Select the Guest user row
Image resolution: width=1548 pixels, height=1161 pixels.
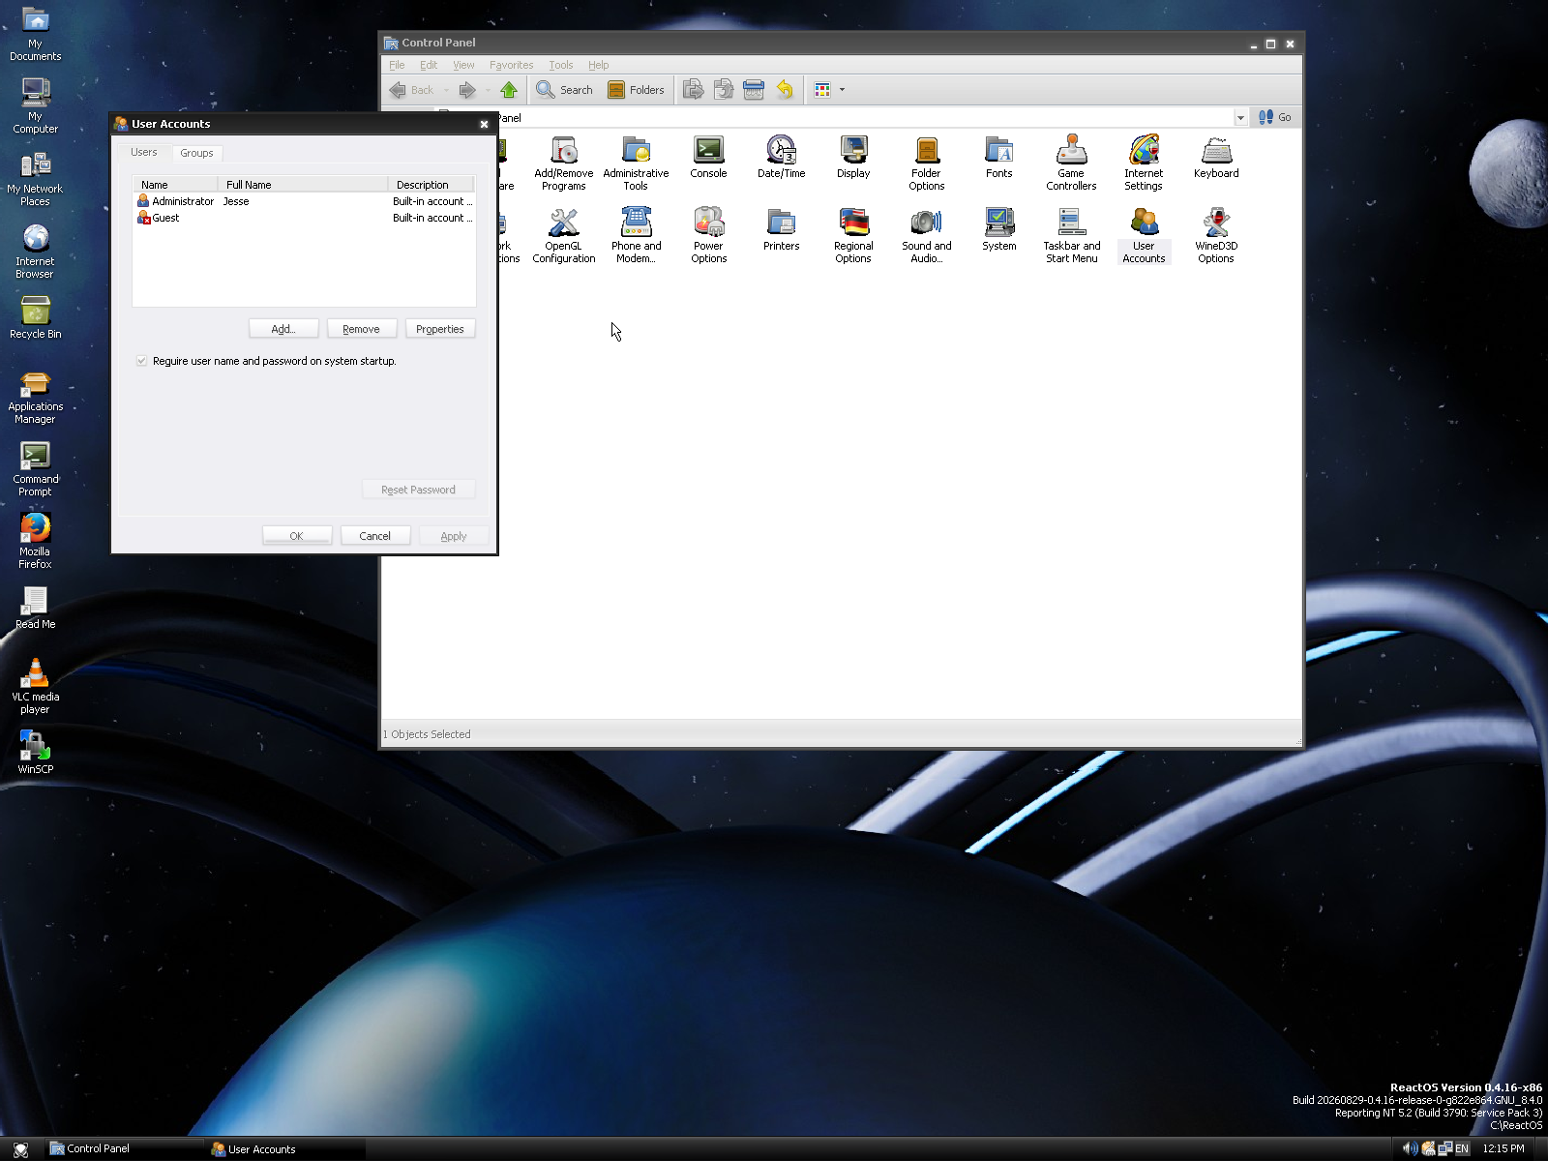pos(304,218)
